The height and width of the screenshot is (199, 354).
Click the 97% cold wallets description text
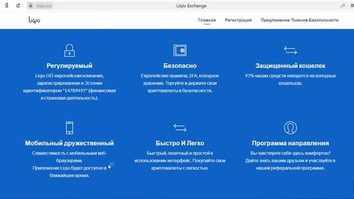pos(290,80)
